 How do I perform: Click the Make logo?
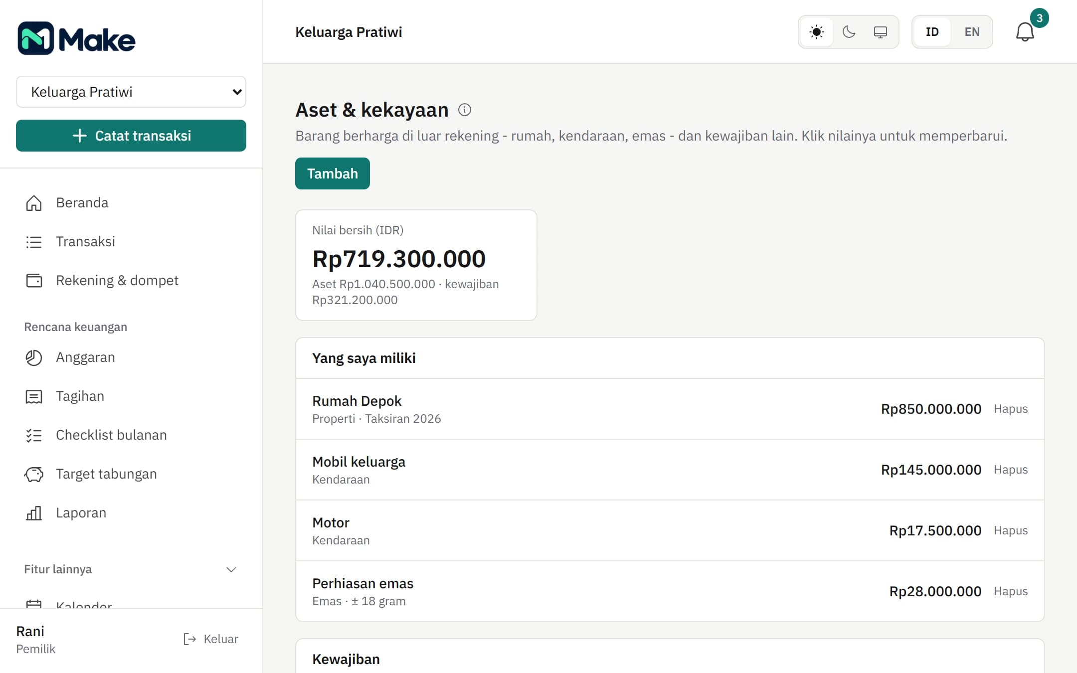pos(76,38)
